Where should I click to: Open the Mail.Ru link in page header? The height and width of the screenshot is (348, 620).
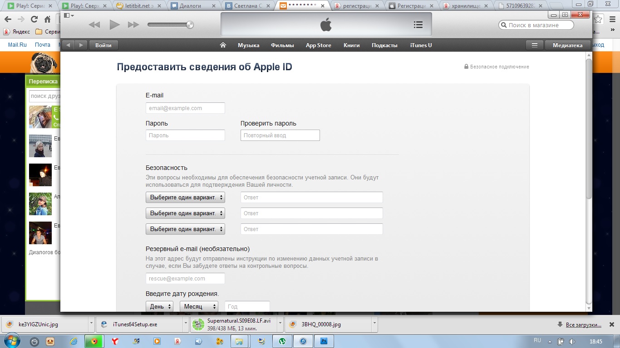pos(18,45)
